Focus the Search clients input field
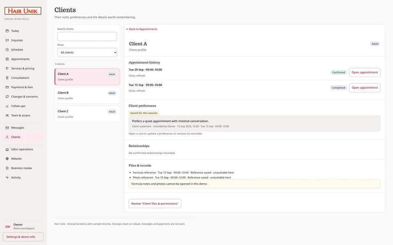 click(87, 36)
